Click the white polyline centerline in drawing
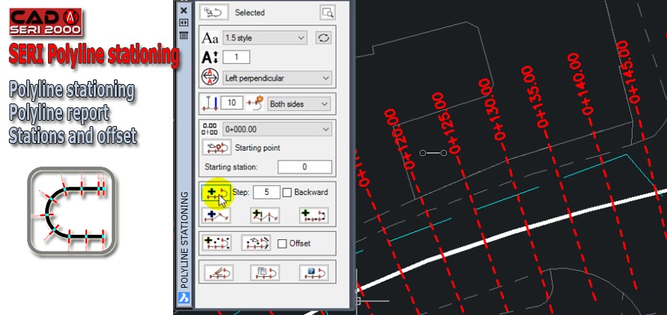This screenshot has height=315, width=667. coord(510,233)
